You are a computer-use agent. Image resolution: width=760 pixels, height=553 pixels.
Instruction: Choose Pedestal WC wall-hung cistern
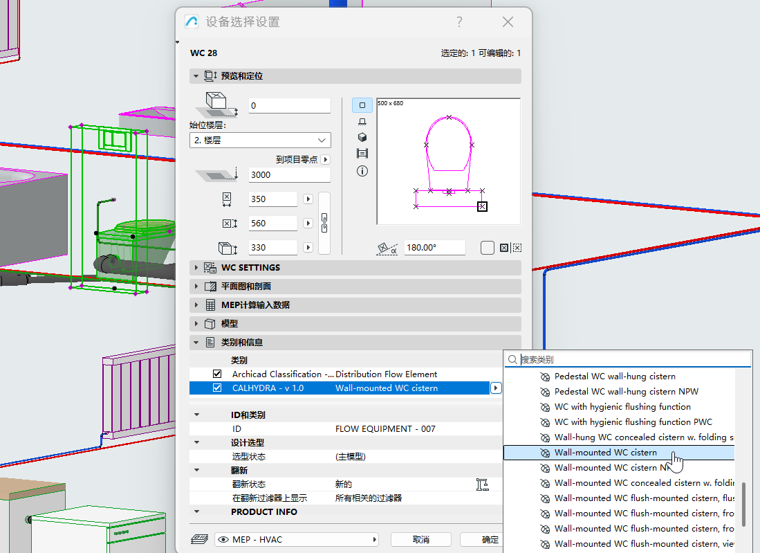[x=620, y=377]
